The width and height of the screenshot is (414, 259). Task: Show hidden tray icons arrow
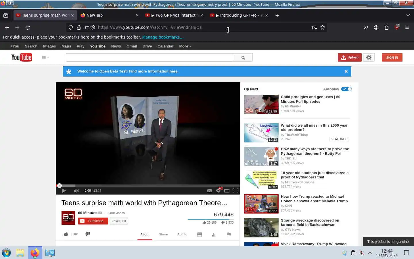370,253
